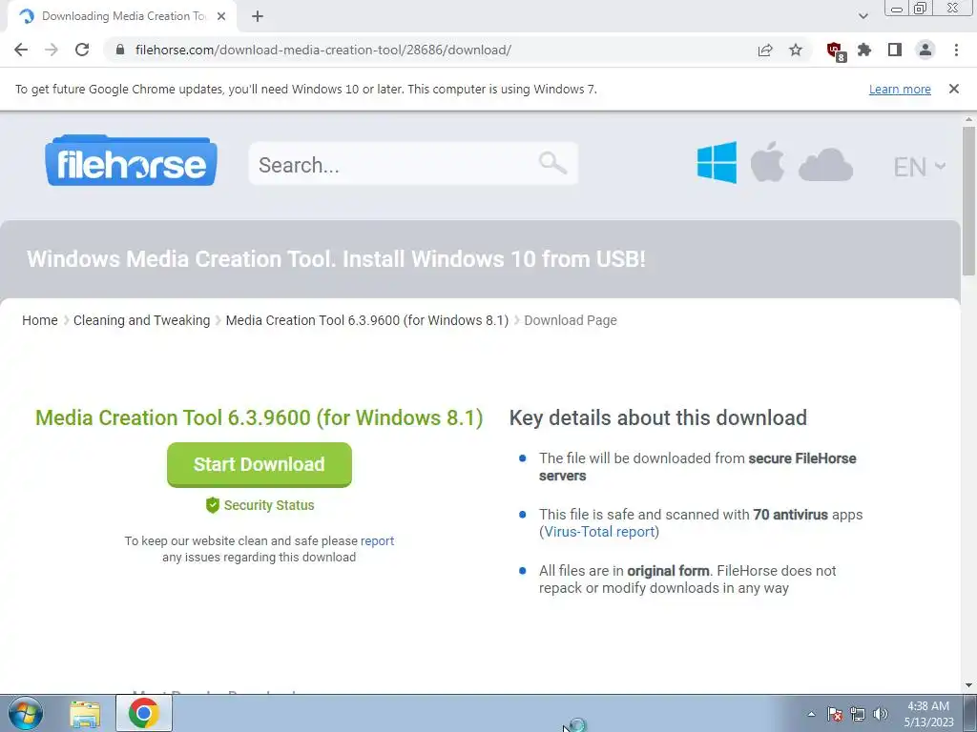Open Media Creation Tool 6.3.9600 breadcrumb
Image resolution: width=977 pixels, height=732 pixels.
[x=367, y=320]
